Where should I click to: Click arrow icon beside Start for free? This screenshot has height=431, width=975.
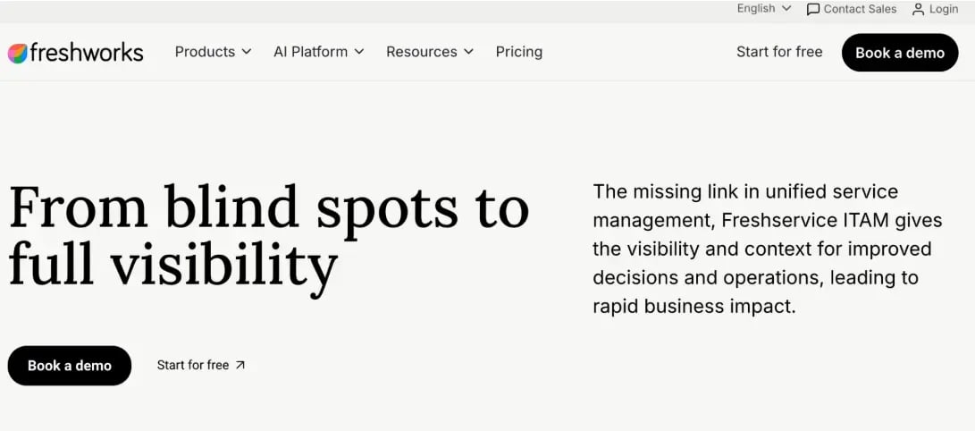click(x=240, y=366)
